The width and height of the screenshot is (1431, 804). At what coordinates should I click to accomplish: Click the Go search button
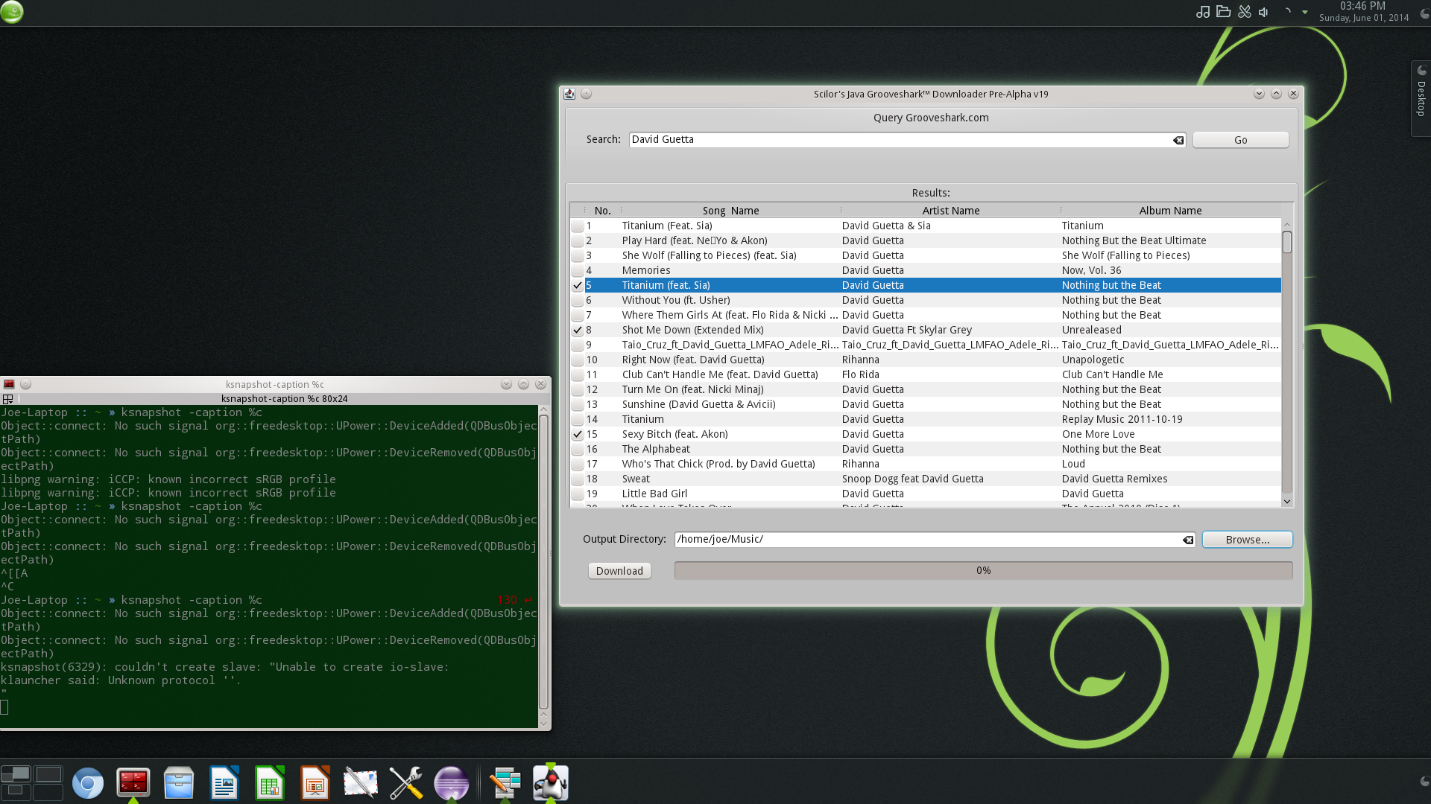point(1240,140)
